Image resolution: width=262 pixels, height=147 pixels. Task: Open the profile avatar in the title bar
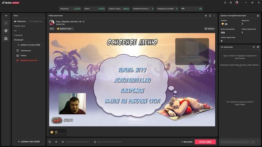[237, 3]
